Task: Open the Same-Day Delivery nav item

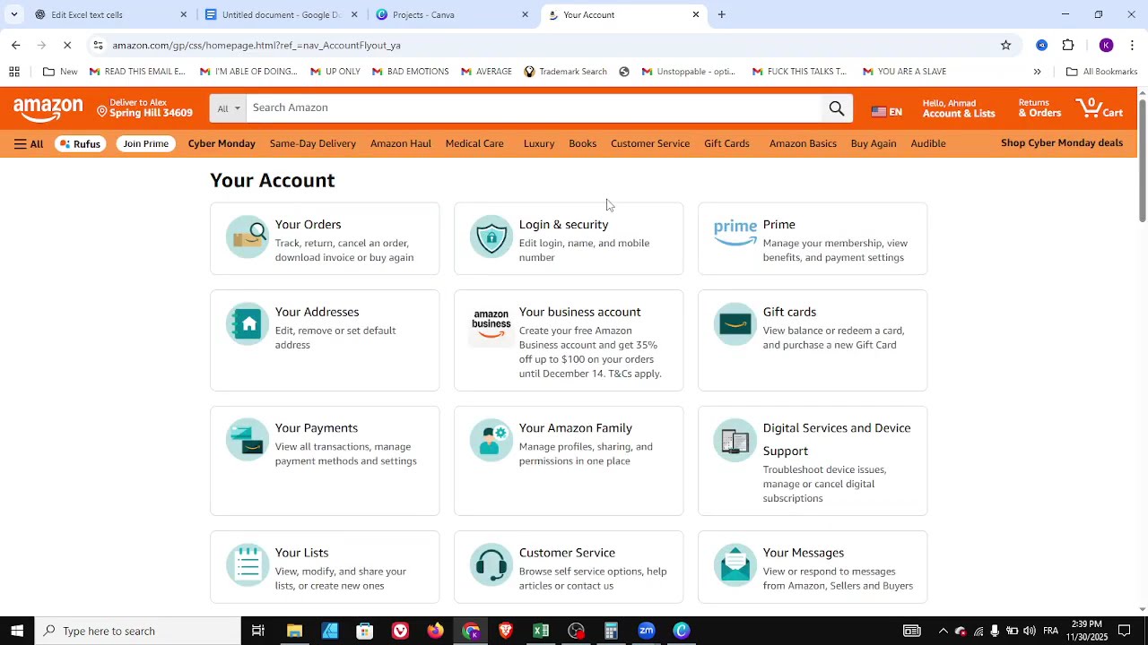Action: pyautogui.click(x=312, y=143)
